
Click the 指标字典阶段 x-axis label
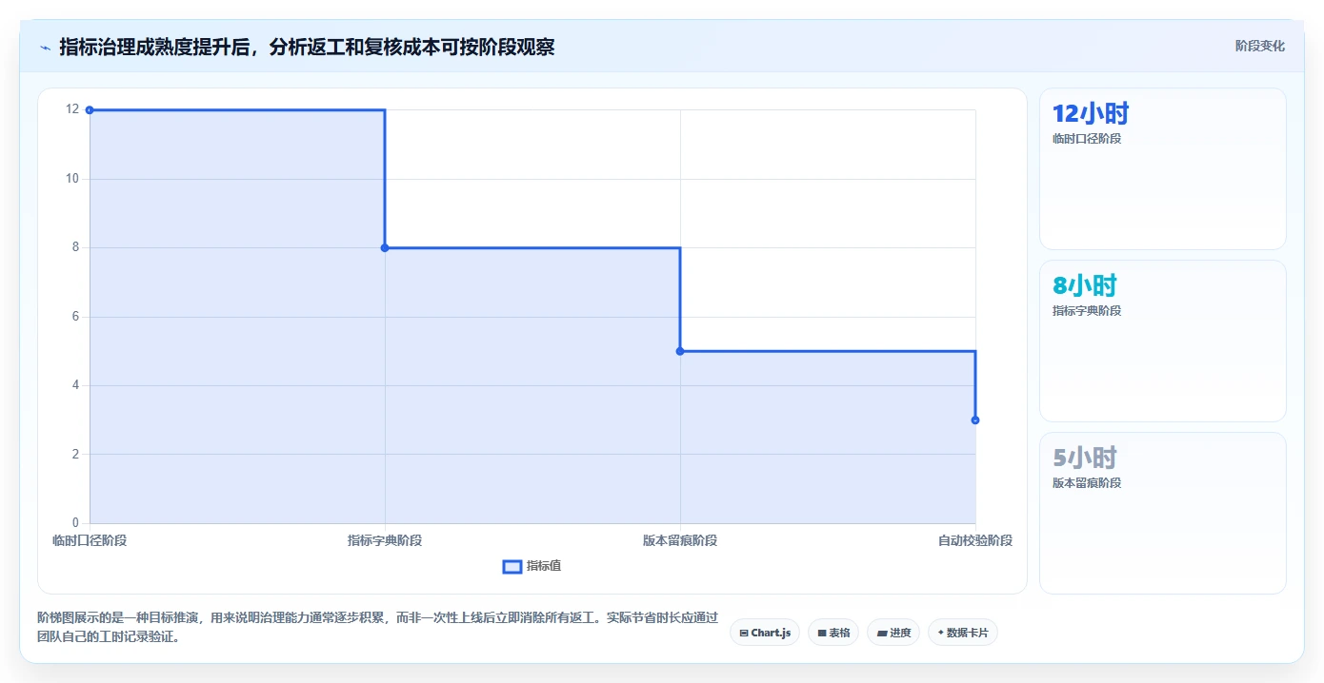[x=385, y=540]
